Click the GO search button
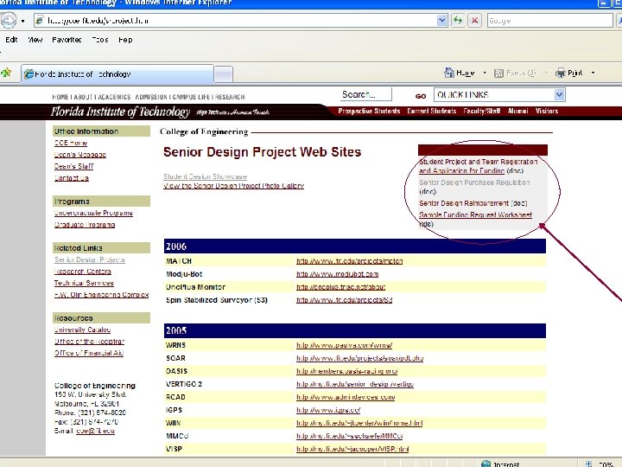 click(x=421, y=96)
